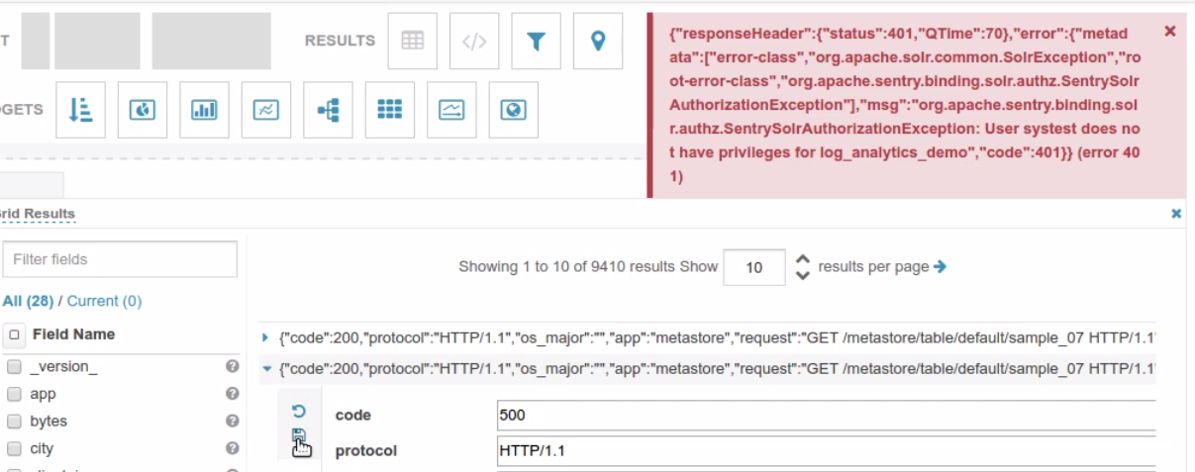Revert document changes with undo icon
Viewport: 1195px width, 472px height.
(299, 411)
